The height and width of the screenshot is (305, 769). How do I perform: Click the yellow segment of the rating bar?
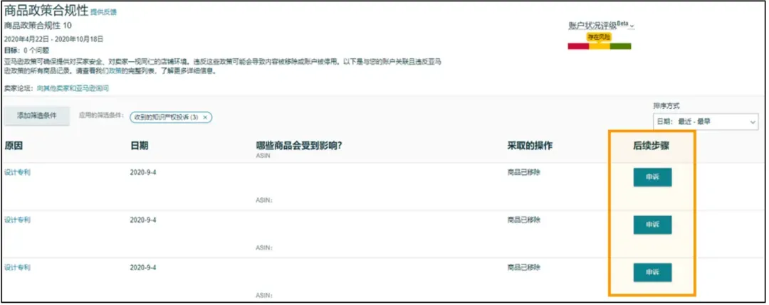600,46
